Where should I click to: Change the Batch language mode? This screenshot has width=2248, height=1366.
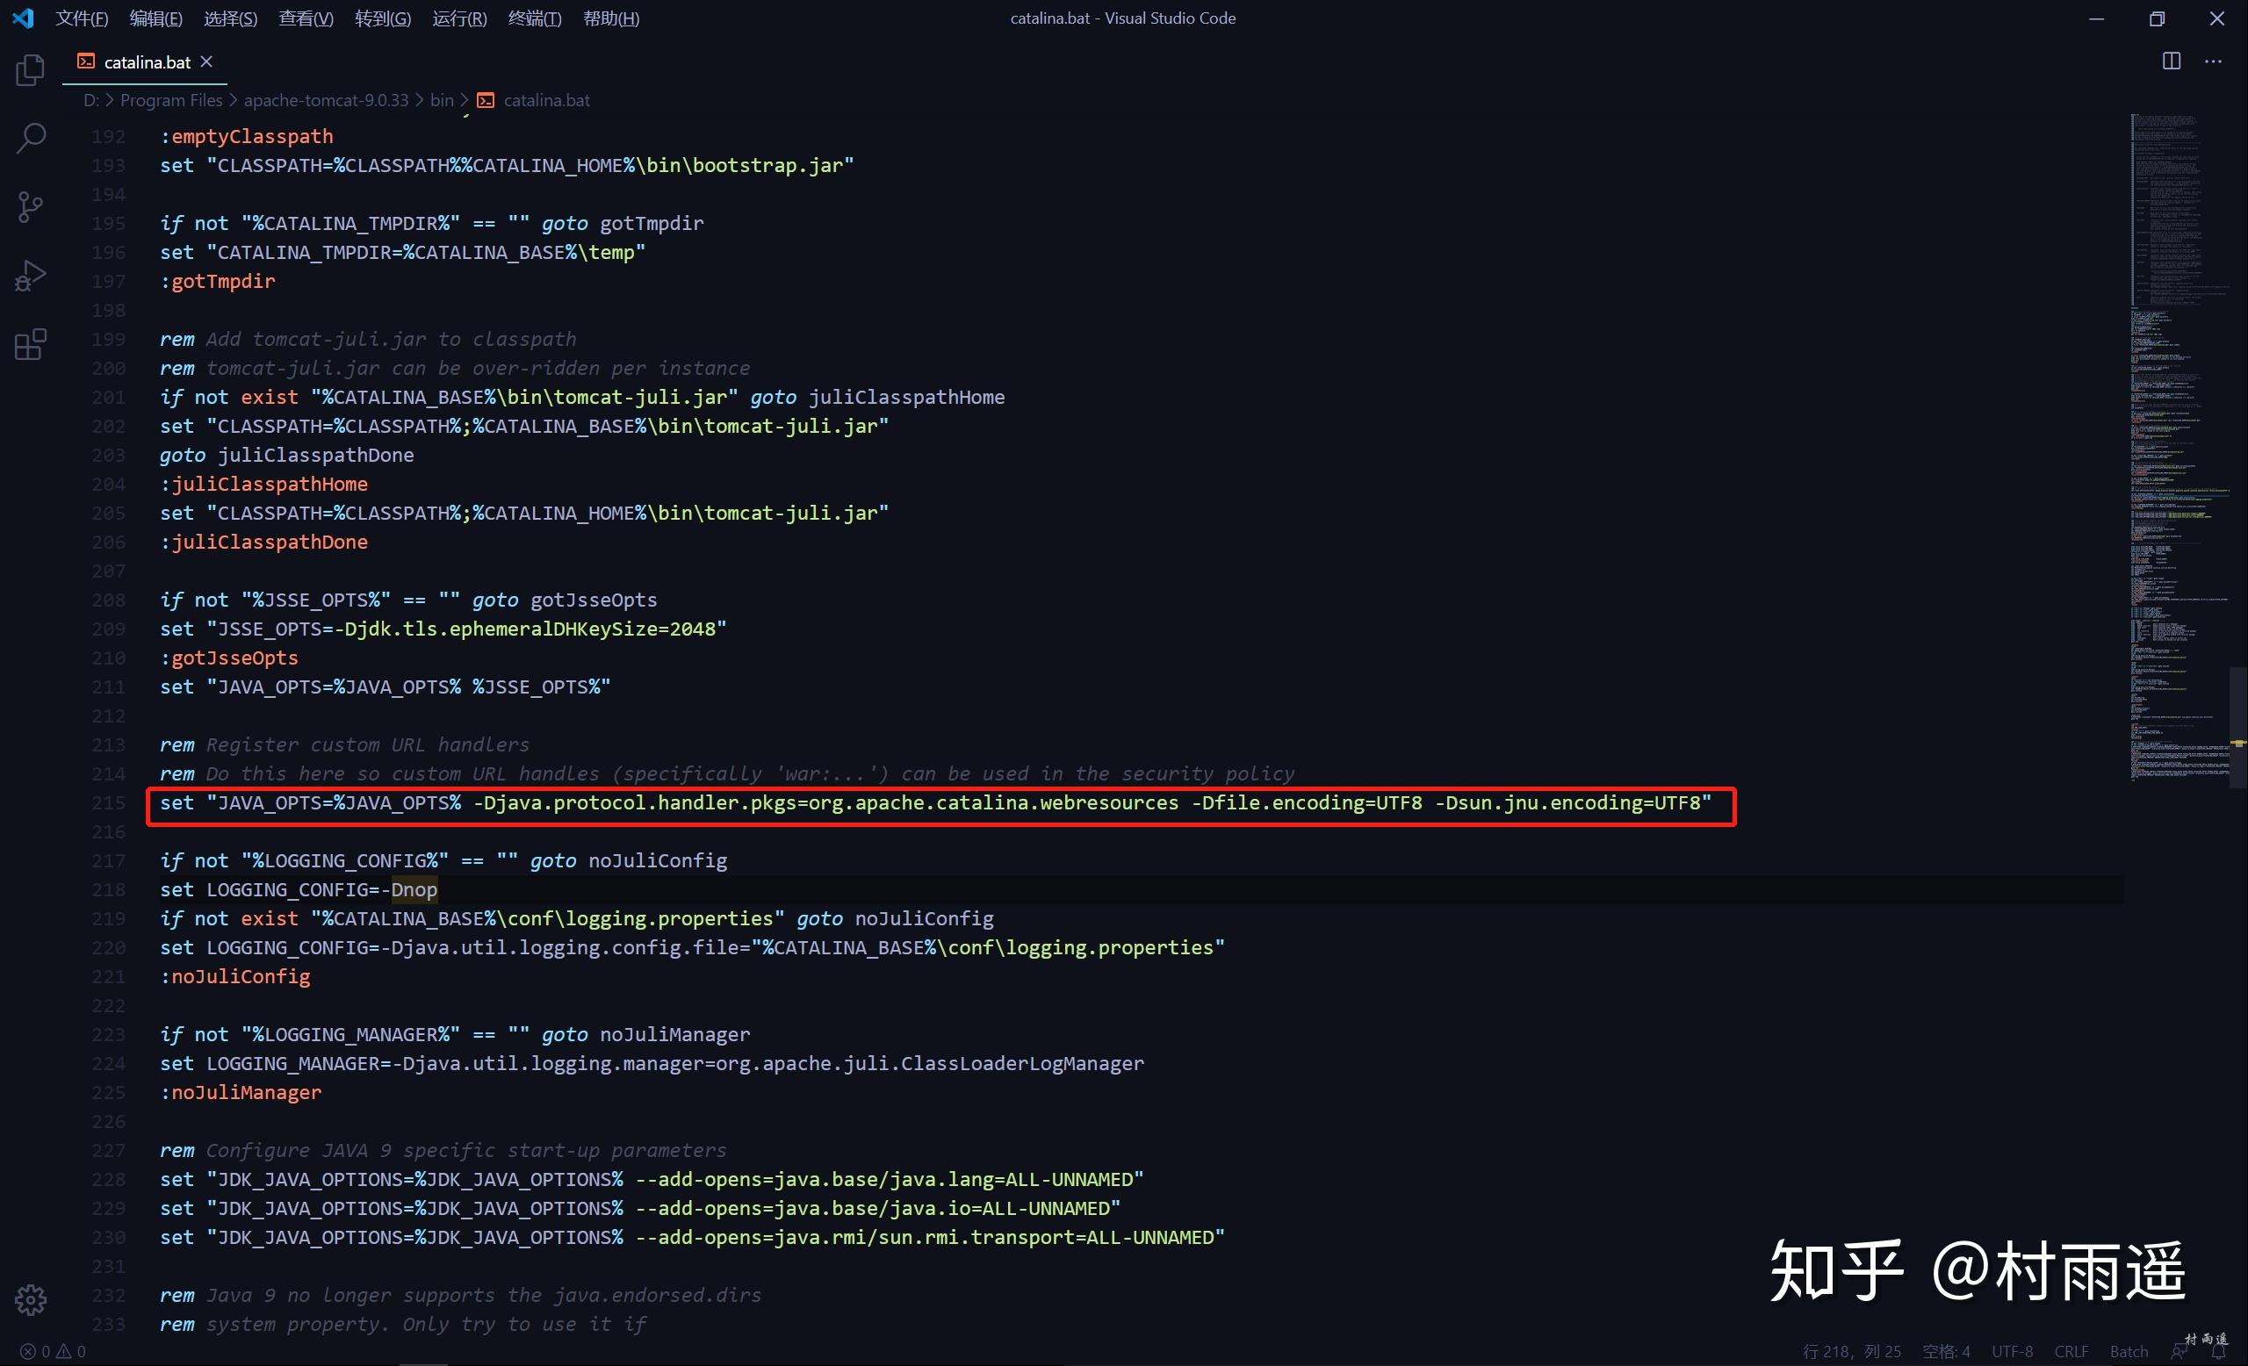point(2129,1350)
